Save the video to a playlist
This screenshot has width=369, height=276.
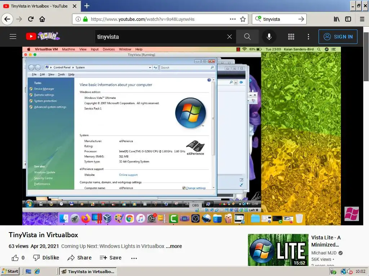(x=110, y=258)
